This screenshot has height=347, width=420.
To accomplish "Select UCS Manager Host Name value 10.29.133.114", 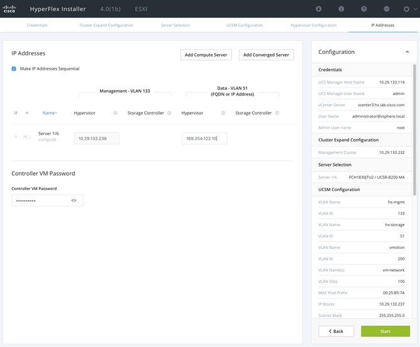I will coord(392,82).
